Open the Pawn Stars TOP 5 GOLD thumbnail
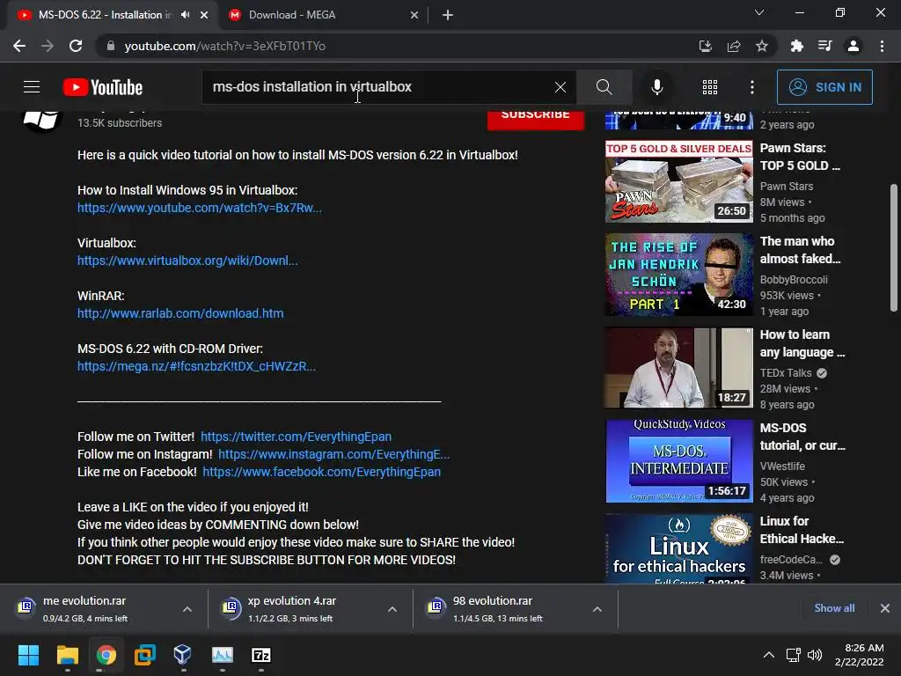Image resolution: width=901 pixels, height=676 pixels. (x=678, y=181)
